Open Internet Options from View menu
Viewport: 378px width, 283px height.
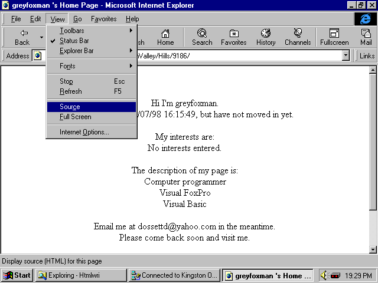[x=92, y=132]
